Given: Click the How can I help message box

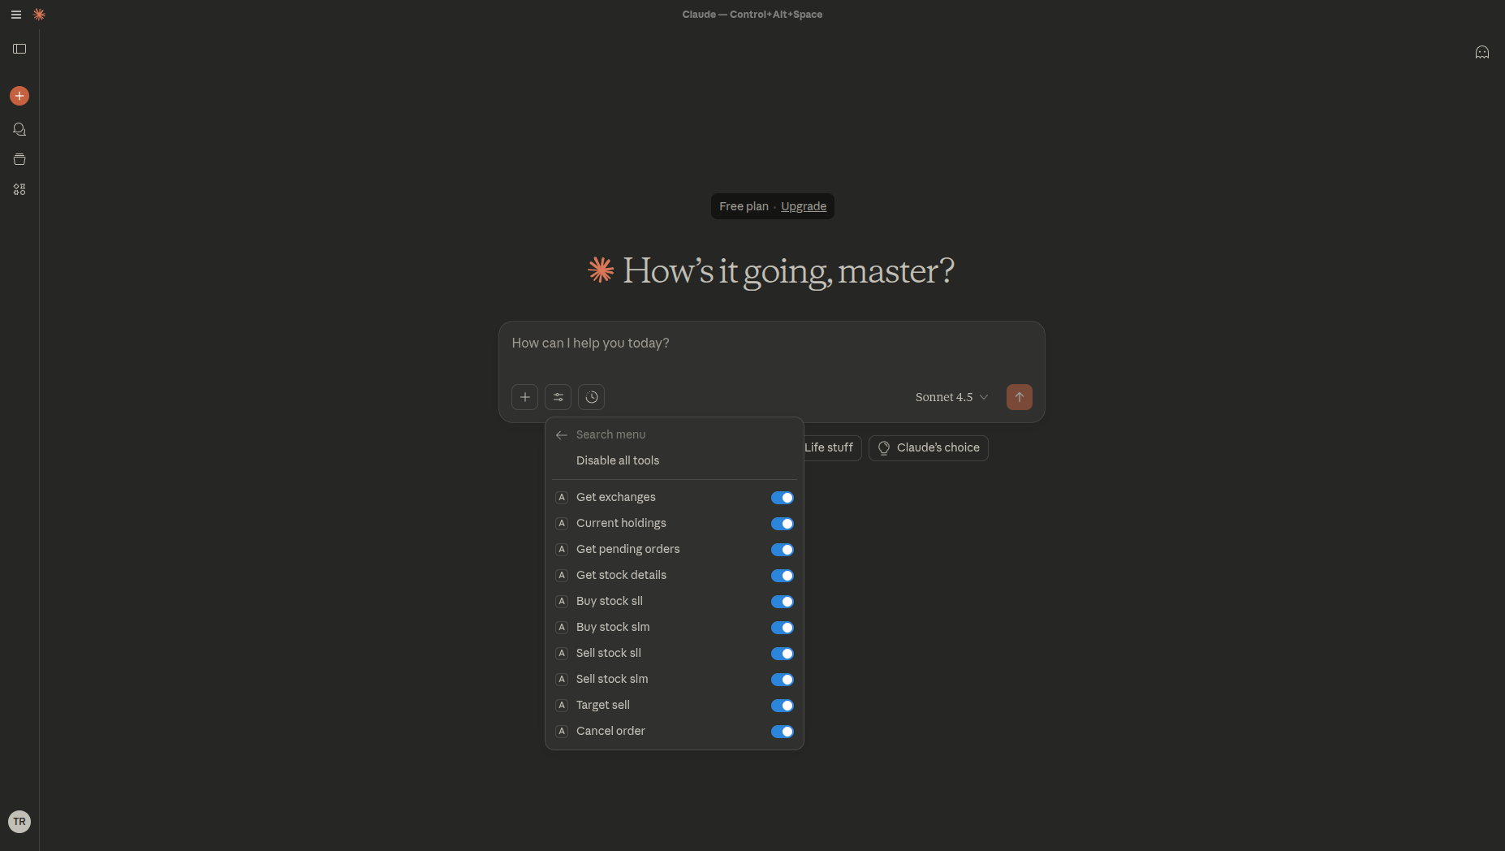Looking at the screenshot, I should (x=771, y=343).
